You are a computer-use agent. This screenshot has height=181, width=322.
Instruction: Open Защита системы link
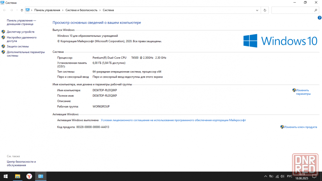pos(18,46)
